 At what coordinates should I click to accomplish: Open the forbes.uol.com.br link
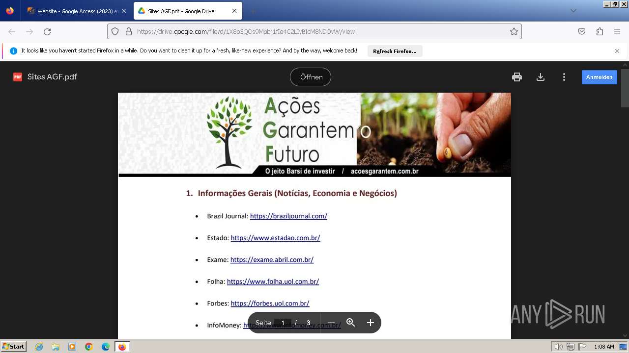pos(270,303)
